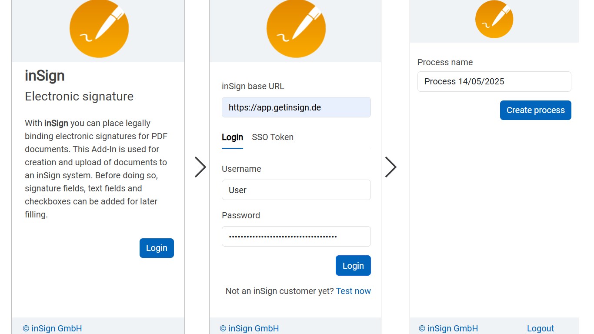Switch to the SSO Token tab
This screenshot has width=594, height=334.
273,137
